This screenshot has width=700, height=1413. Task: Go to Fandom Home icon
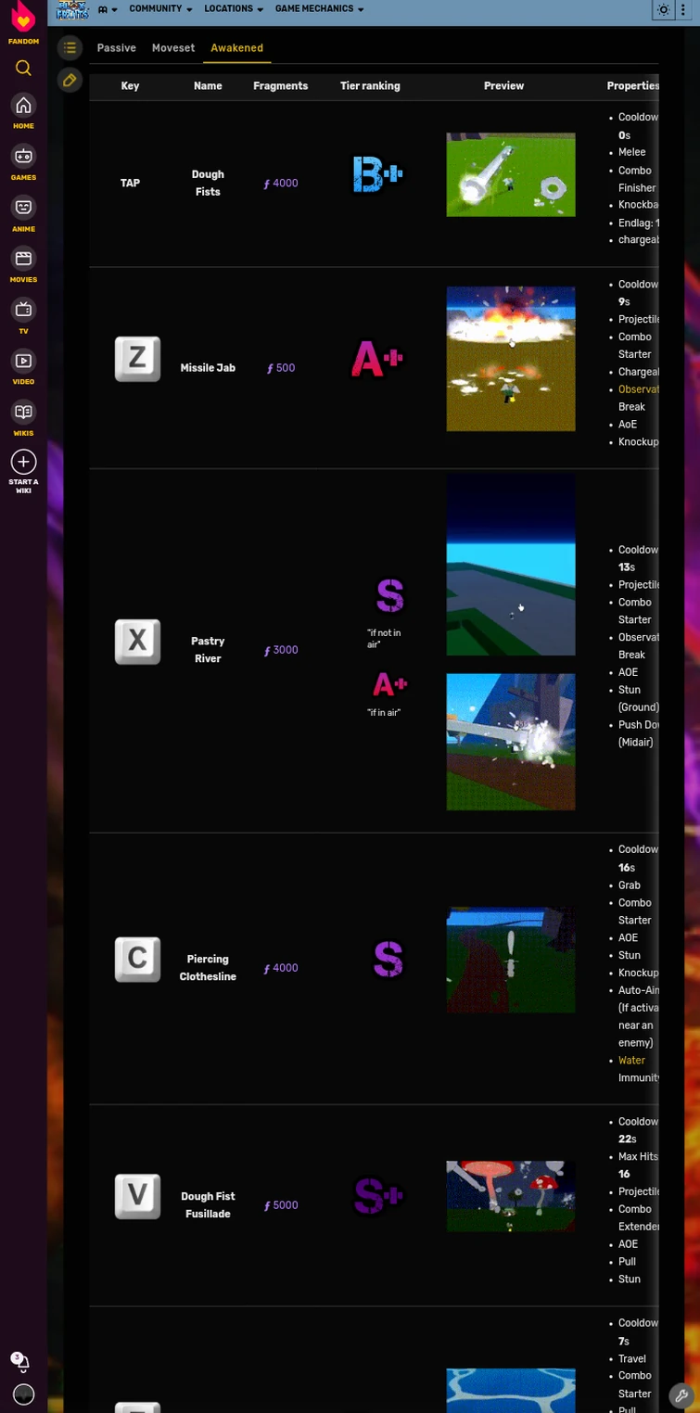23,105
